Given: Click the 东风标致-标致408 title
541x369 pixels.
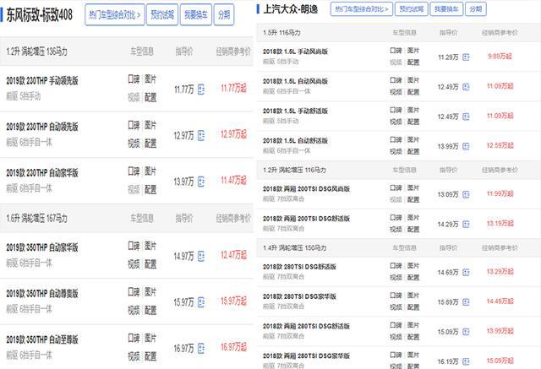Looking at the screenshot, I should [x=40, y=15].
